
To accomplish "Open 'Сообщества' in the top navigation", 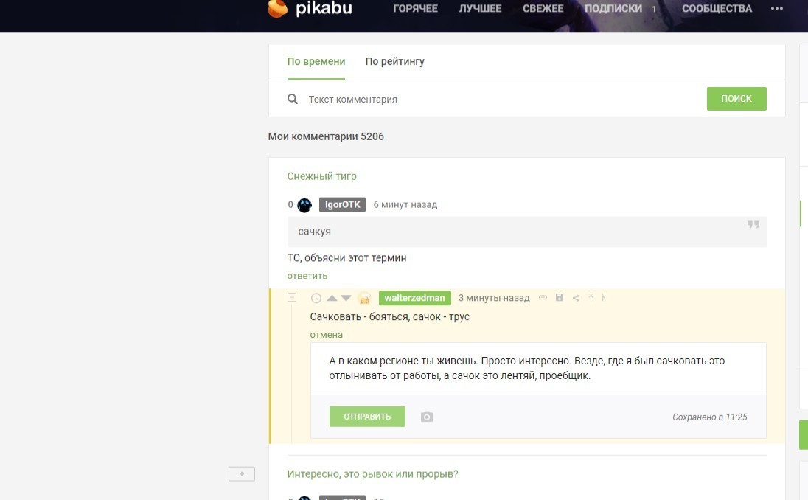I will point(717,9).
